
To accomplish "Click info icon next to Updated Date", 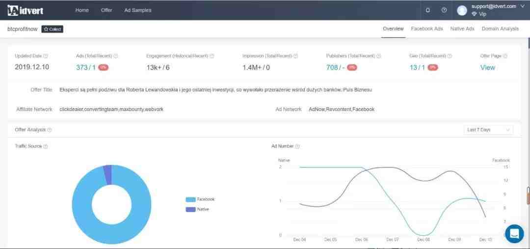I will pyautogui.click(x=46, y=56).
